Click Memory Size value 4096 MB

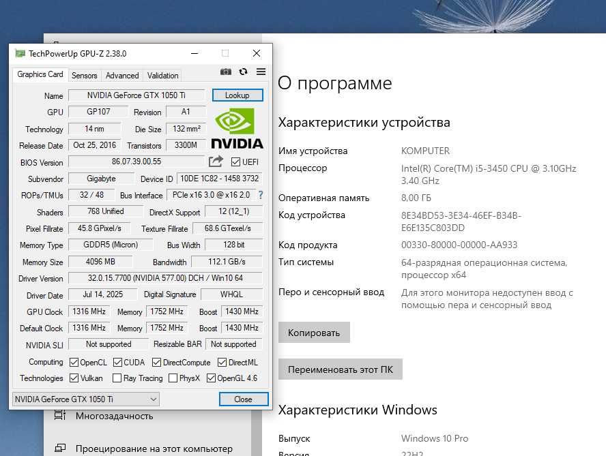tap(100, 262)
